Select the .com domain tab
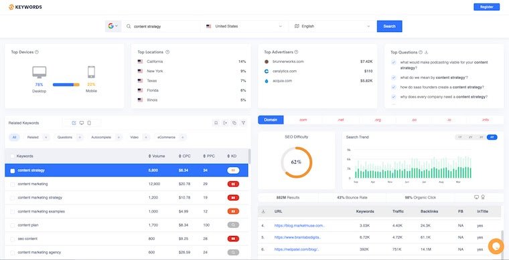 click(x=303, y=120)
